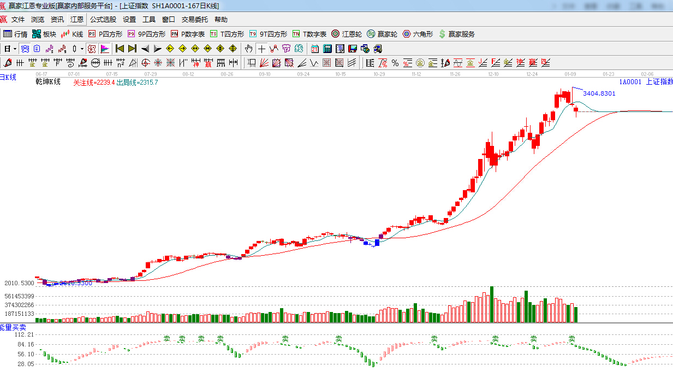Viewport: 673px width, 371px height.
Task: Expand the 日 period dropdown arrow
Action: (x=15, y=49)
